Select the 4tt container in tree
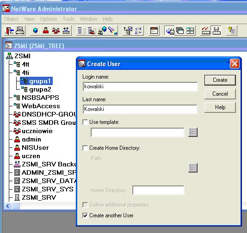This screenshot has width=247, height=233. 21,64
